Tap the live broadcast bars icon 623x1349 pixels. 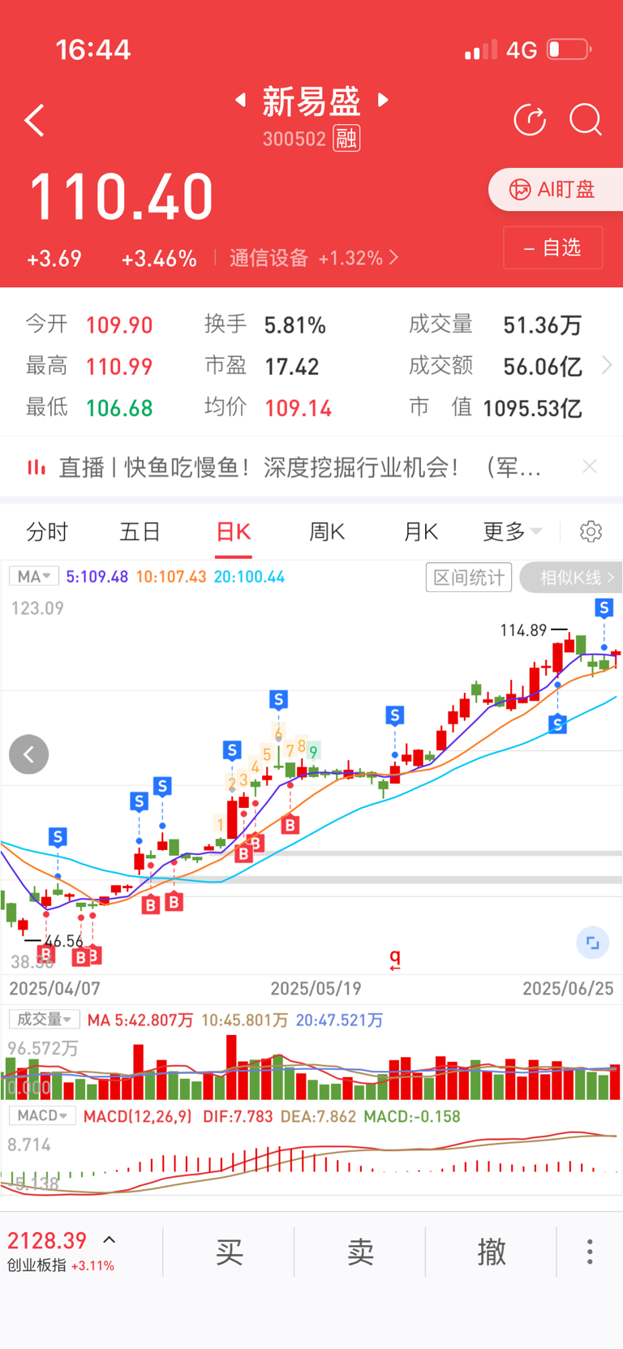37,467
